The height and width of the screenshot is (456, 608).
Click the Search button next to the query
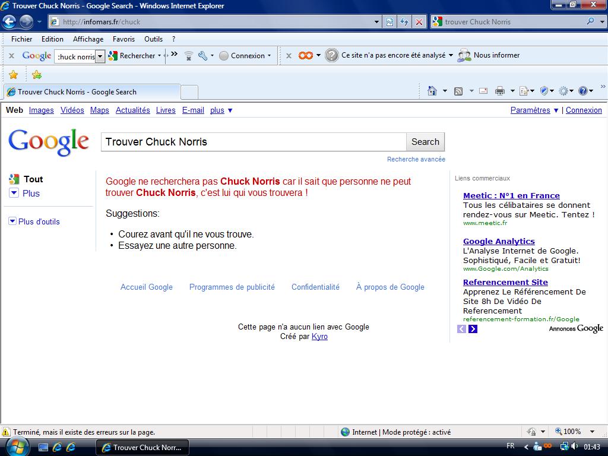(x=425, y=141)
